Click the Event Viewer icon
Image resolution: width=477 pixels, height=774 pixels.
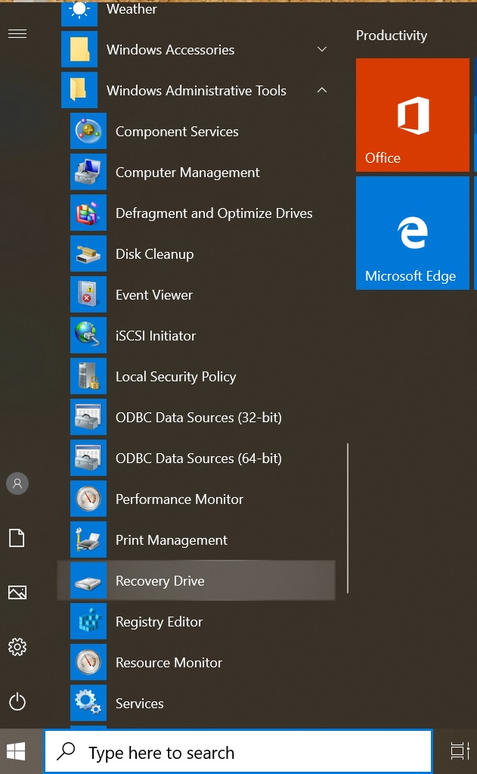tap(88, 294)
